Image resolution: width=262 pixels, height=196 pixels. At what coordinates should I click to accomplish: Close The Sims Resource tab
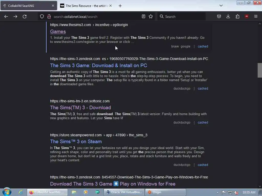click(x=111, y=6)
